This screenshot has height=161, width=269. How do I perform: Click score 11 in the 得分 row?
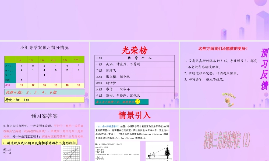22,85
